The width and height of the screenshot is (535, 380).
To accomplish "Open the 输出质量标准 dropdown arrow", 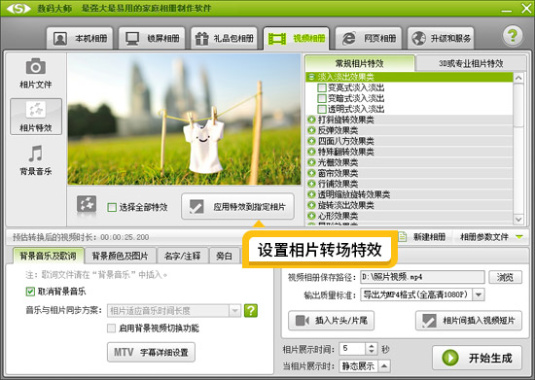I will coord(479,294).
